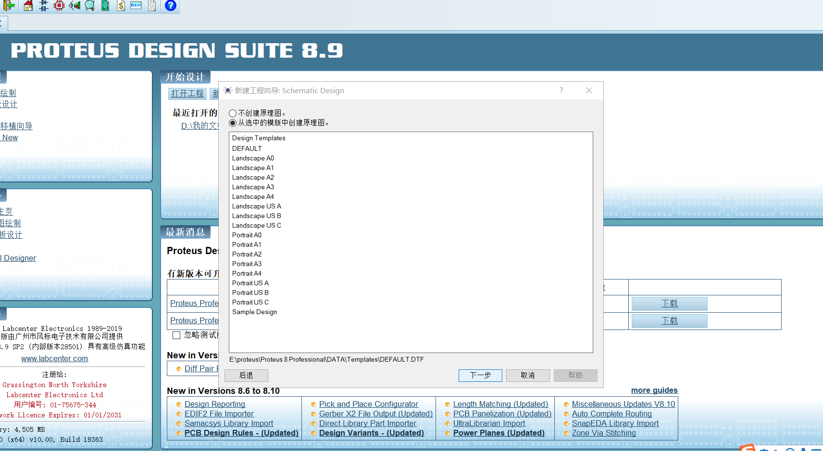Image resolution: width=823 pixels, height=451 pixels.
Task: Open the 'more guides' link
Action: click(x=654, y=390)
